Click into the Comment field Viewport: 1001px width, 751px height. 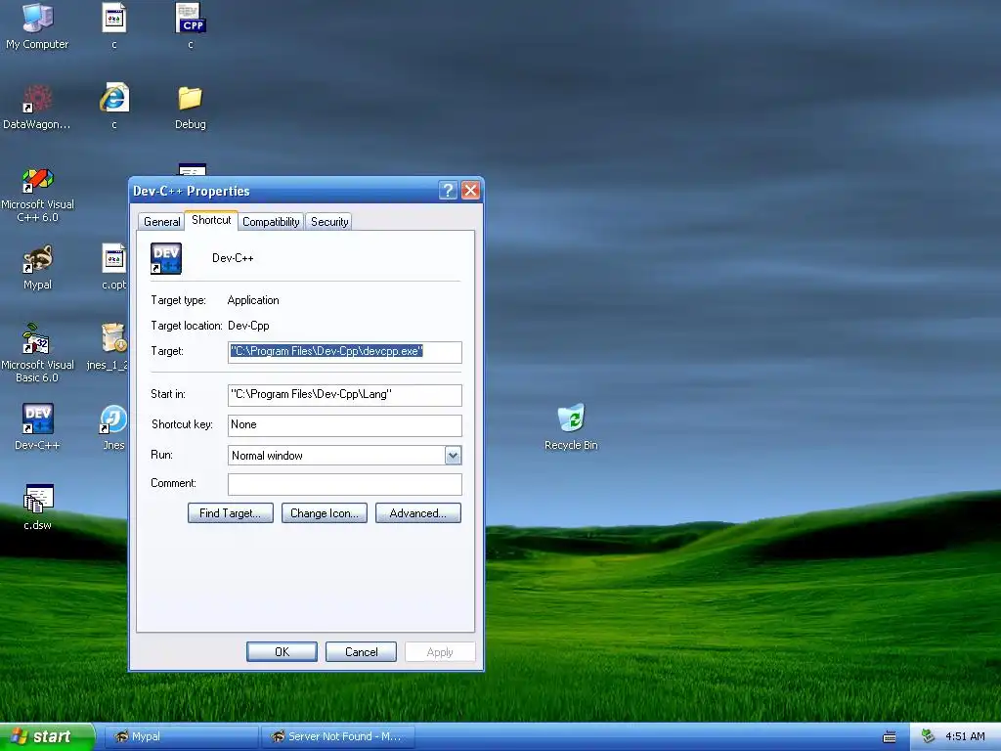click(345, 484)
